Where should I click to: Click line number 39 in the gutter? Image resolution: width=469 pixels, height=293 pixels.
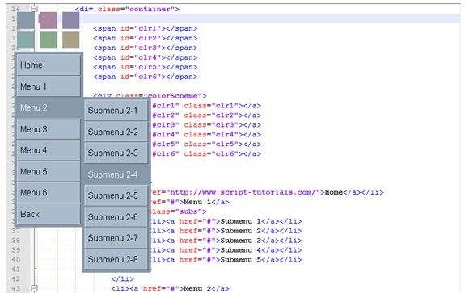pyautogui.click(x=16, y=250)
